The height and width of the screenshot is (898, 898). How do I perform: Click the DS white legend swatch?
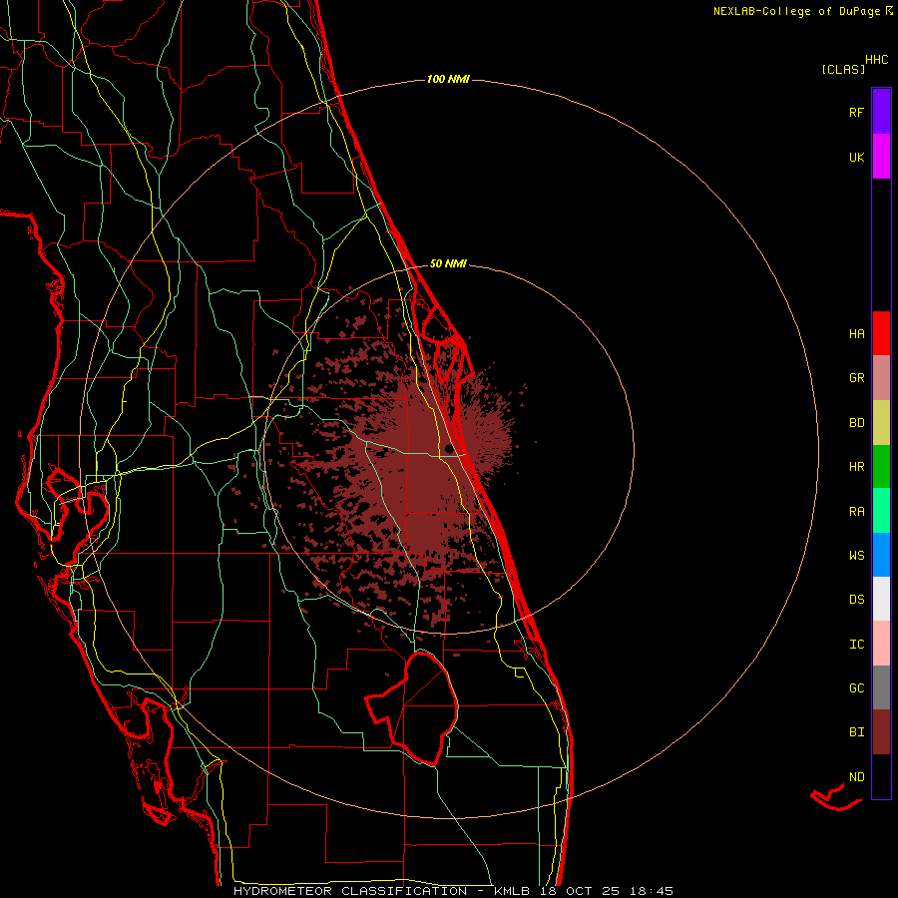point(881,599)
